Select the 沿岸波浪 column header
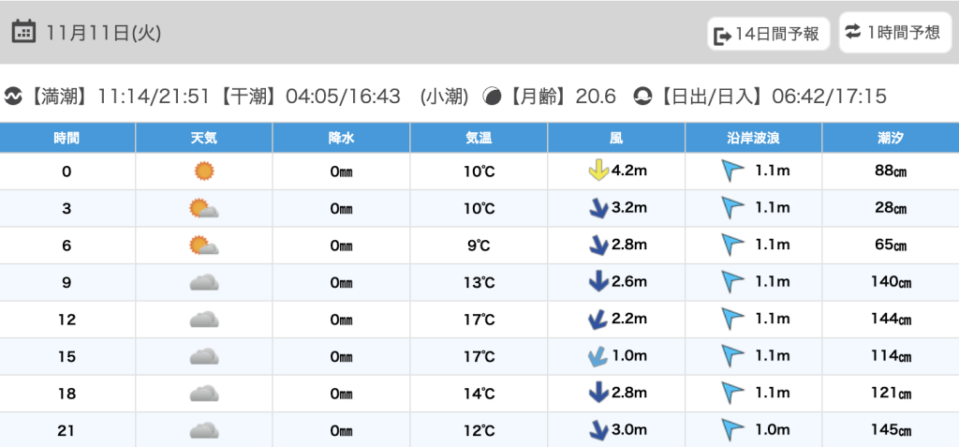 753,138
